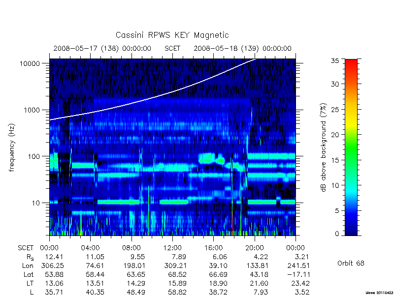Click the 0 tick label on color bar

[x=337, y=234]
